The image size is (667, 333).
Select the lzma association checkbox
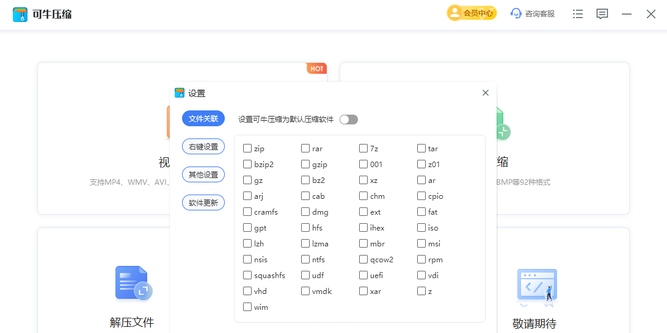305,243
